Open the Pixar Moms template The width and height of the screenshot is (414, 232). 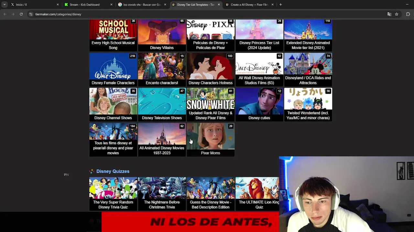pos(211,140)
